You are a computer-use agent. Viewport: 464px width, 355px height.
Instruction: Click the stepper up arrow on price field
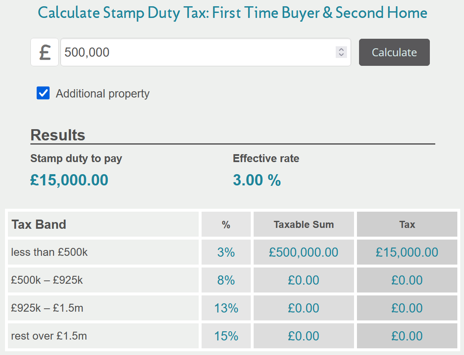341,49
